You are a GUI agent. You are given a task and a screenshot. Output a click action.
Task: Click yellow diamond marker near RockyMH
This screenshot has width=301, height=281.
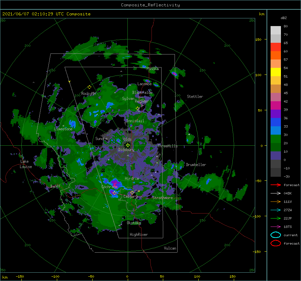click(89, 87)
